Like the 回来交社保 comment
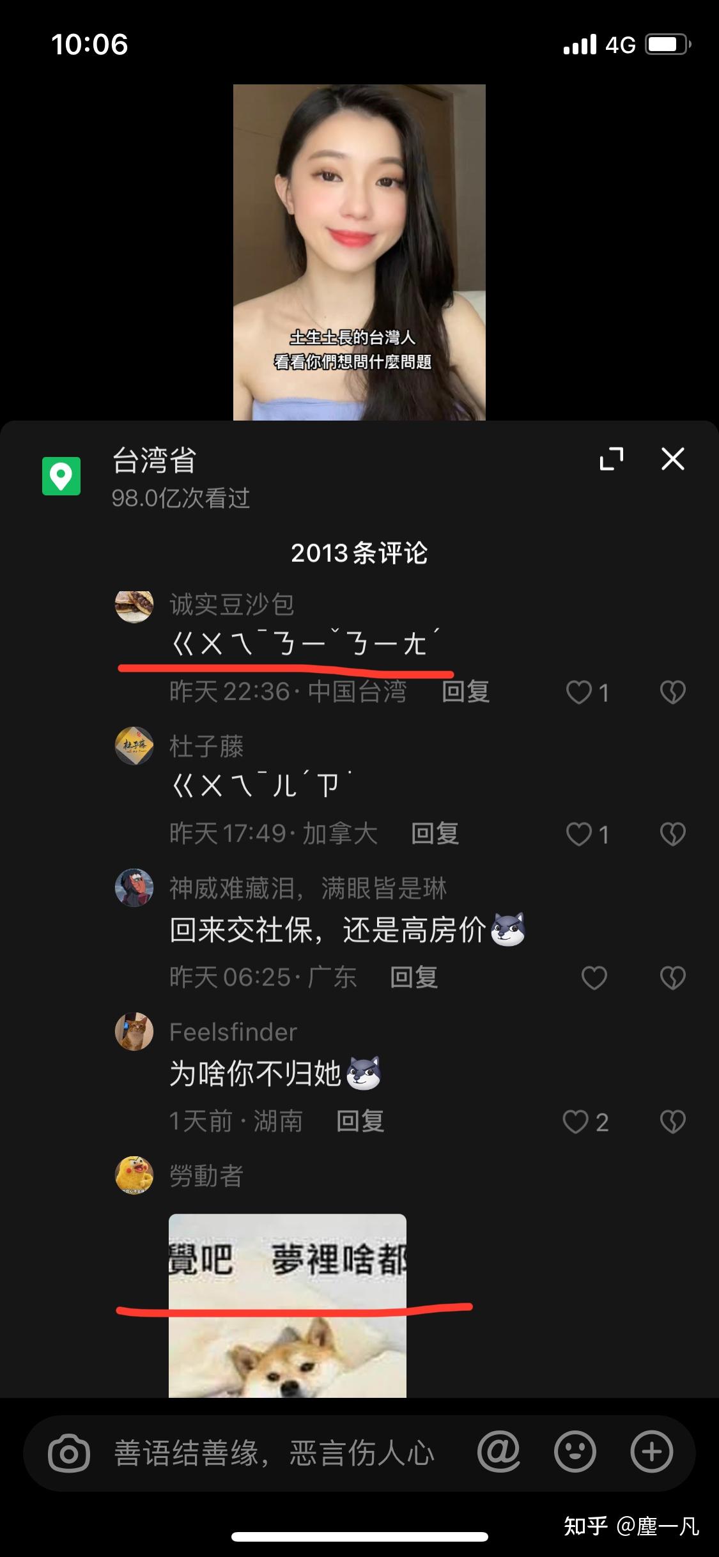The width and height of the screenshot is (719, 1557). tap(594, 977)
